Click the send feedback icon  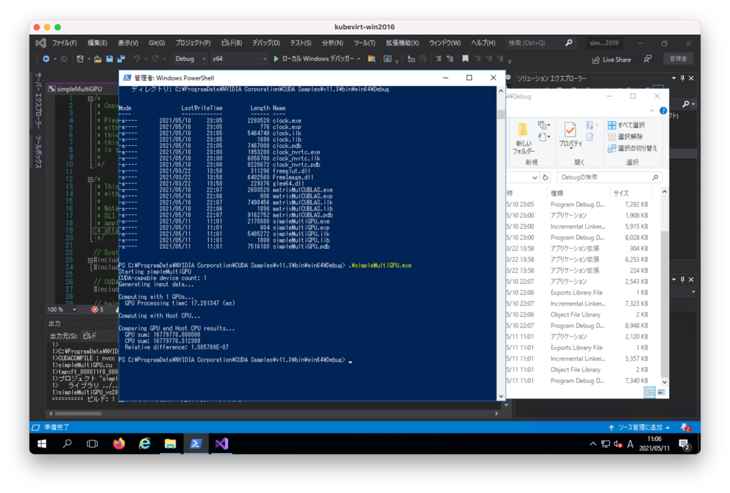648,59
